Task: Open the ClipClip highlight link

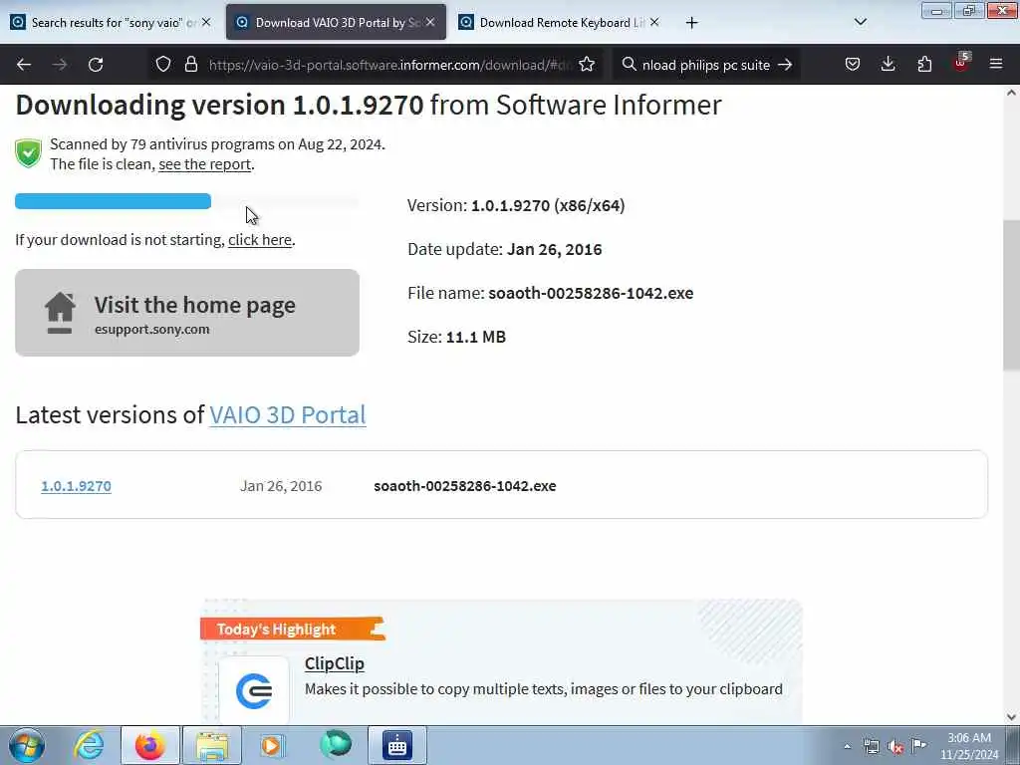Action: click(335, 663)
